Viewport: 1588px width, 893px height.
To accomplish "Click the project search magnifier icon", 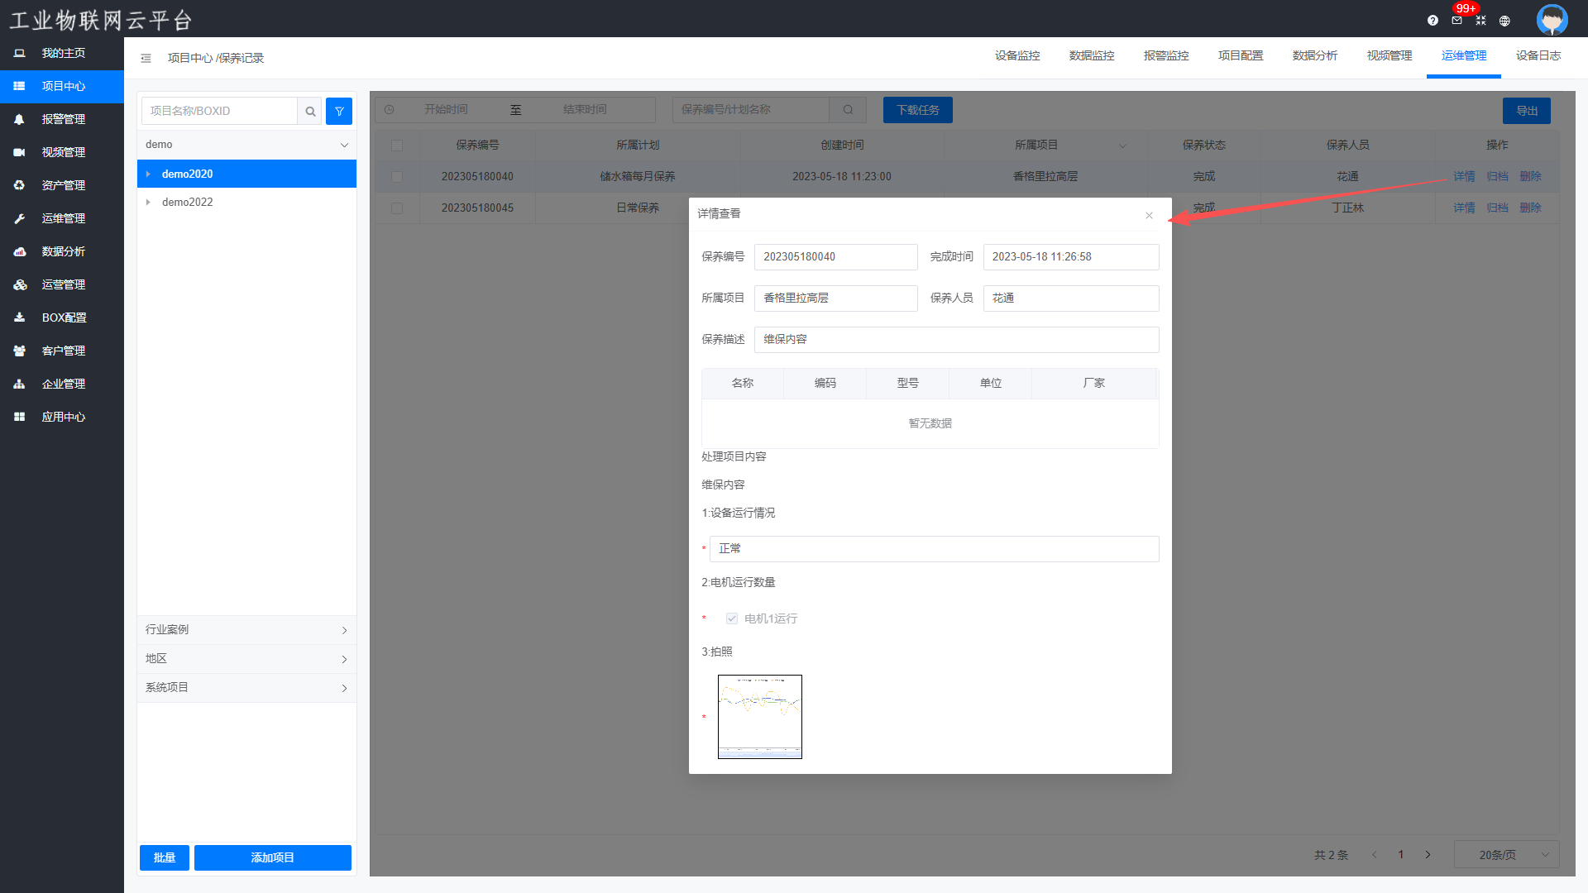I will [310, 111].
